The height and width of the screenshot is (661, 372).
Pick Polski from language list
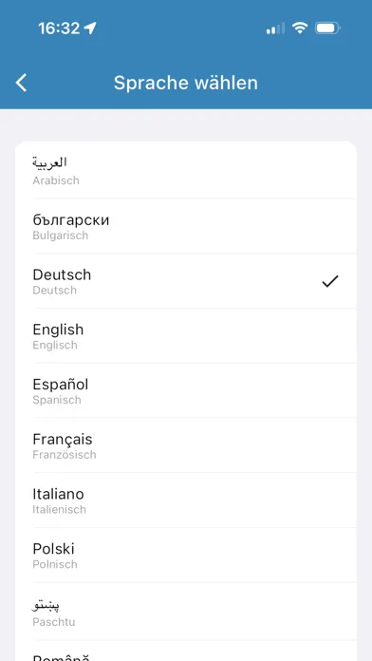coord(186,555)
